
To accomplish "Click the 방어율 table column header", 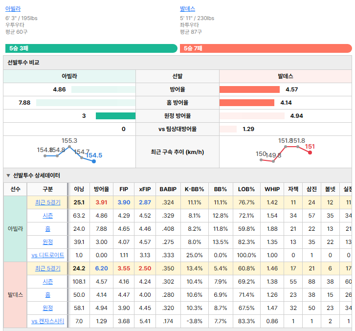I will 101,189.
